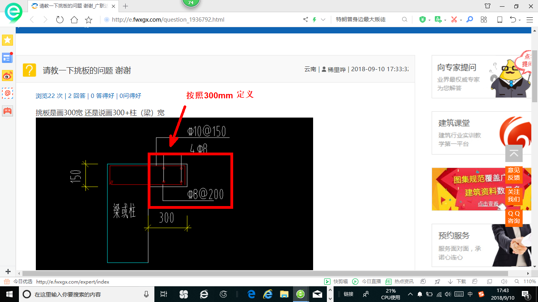The image size is (538, 302).
Task: Toggle page sound mute speaker in status bar
Action: click(504, 282)
